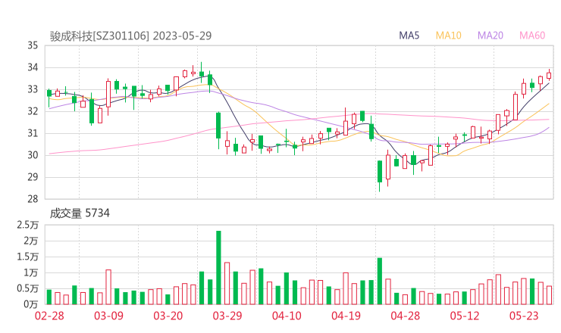
Task: Click the 0万 volume axis label
Action: click(31, 304)
